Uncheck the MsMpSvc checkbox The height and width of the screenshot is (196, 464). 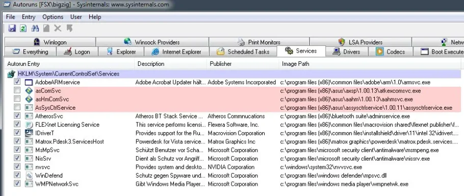click(x=17, y=150)
